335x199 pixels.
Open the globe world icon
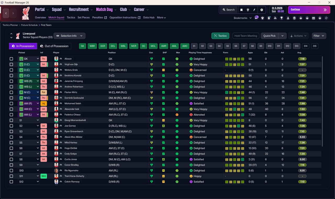pyautogui.click(x=248, y=10)
